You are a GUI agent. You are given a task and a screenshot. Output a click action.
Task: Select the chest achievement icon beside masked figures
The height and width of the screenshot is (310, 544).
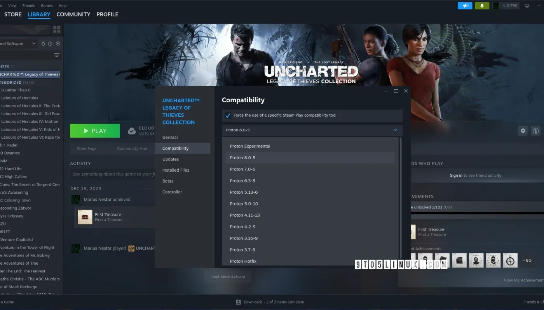point(459,260)
